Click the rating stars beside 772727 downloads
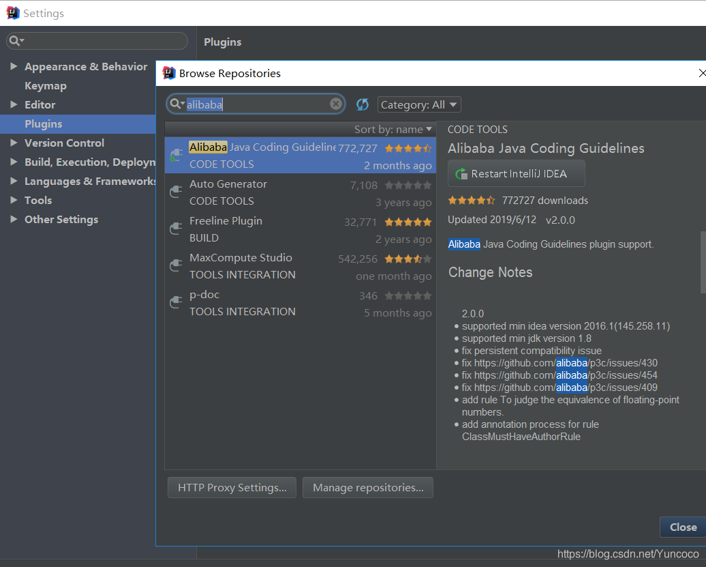This screenshot has height=567, width=706. pos(472,201)
